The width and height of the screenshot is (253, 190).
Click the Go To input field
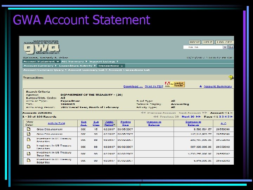click(203, 47)
